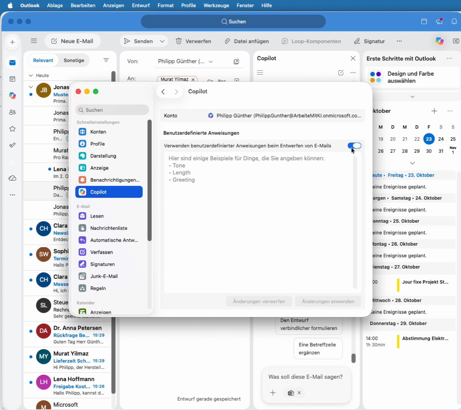Open Nachrichtenliste settings
This screenshot has width=461, height=410.
click(x=109, y=228)
